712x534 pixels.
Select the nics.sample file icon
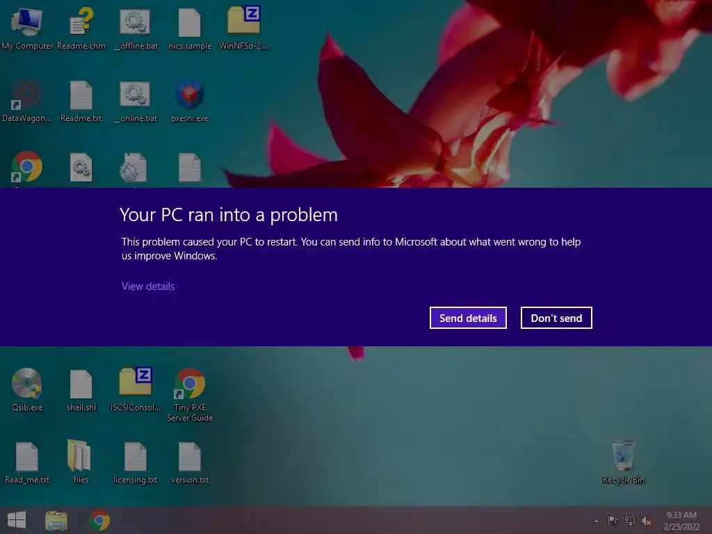(x=190, y=28)
